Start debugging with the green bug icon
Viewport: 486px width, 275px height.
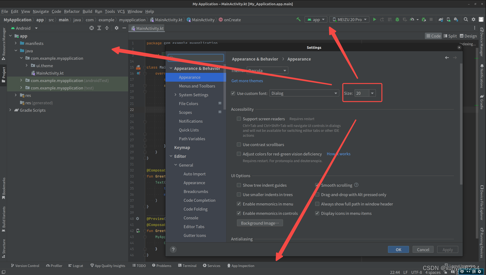coord(397,19)
